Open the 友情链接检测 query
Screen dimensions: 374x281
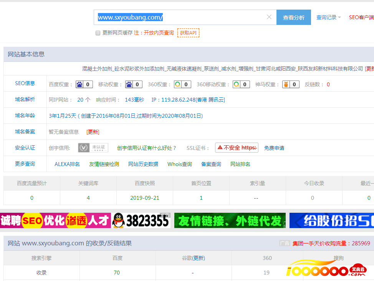pos(104,164)
